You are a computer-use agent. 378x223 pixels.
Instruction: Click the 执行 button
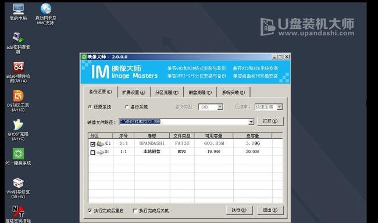(x=239, y=210)
